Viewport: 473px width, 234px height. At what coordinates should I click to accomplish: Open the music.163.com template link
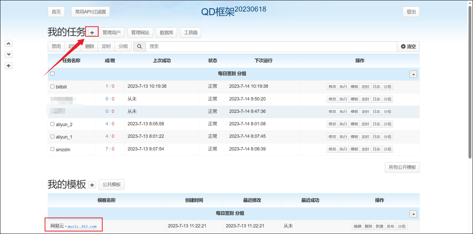(x=82, y=227)
